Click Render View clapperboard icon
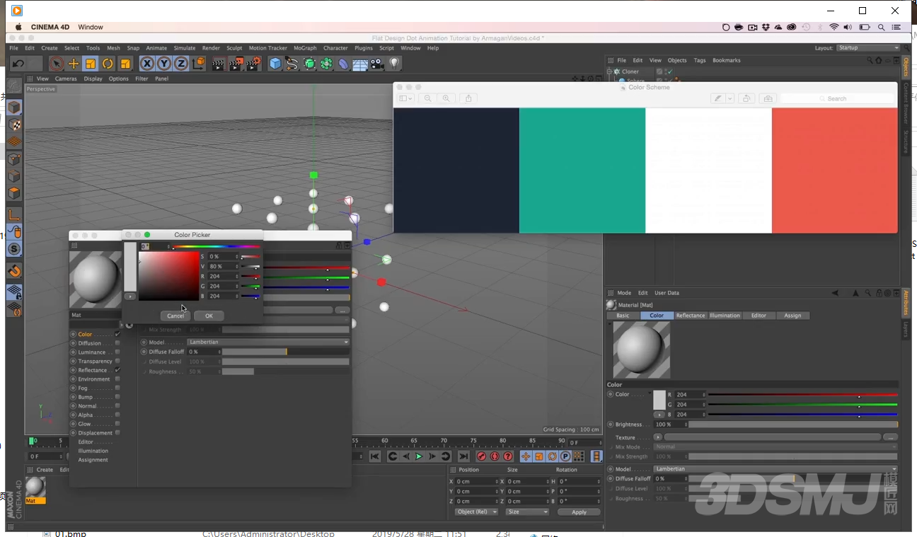 coord(219,64)
